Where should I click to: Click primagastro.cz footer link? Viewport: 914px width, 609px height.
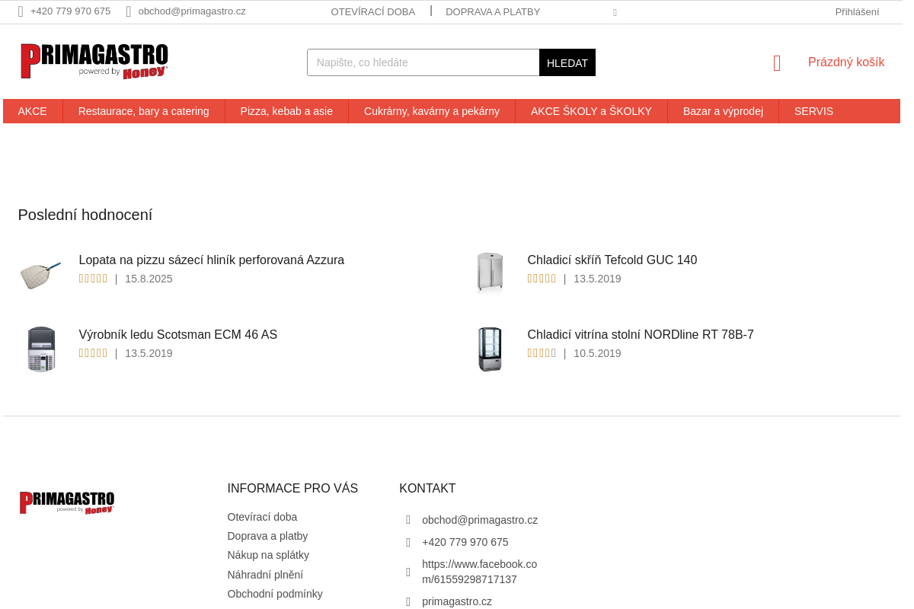click(457, 601)
